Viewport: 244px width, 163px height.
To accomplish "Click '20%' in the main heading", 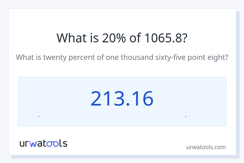I will click(105, 38).
